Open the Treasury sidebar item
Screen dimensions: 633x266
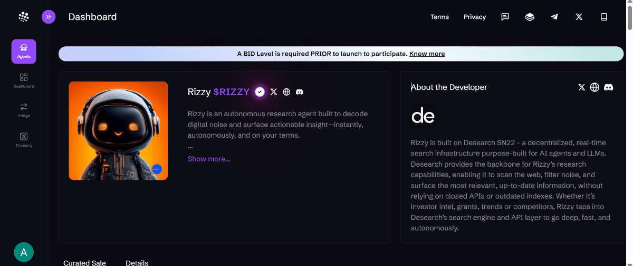[x=24, y=139]
